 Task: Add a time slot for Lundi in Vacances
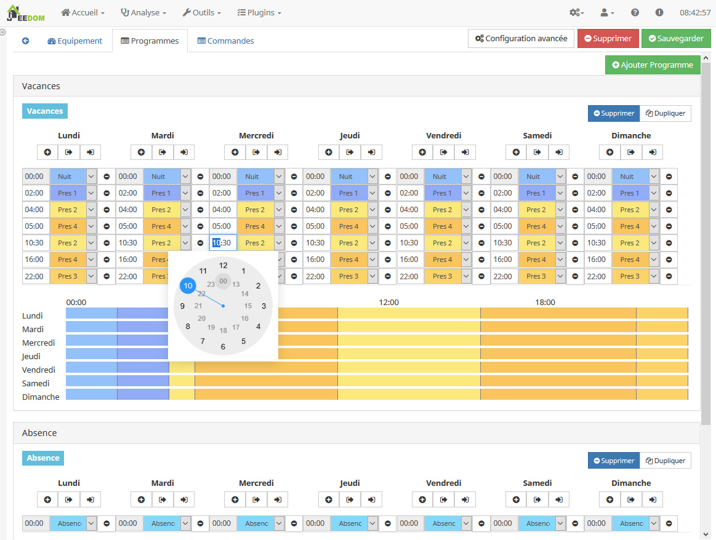[x=47, y=153]
